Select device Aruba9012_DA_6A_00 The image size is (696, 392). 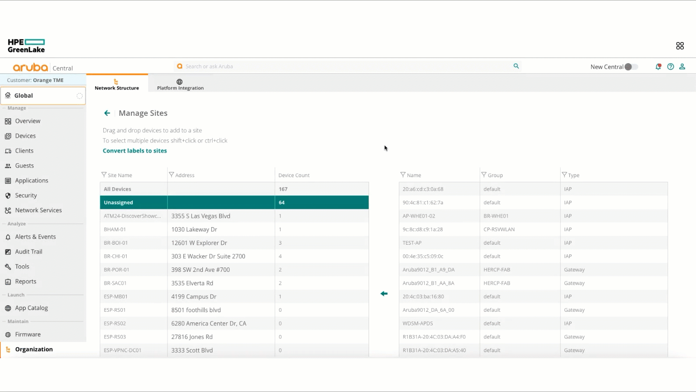point(533,310)
